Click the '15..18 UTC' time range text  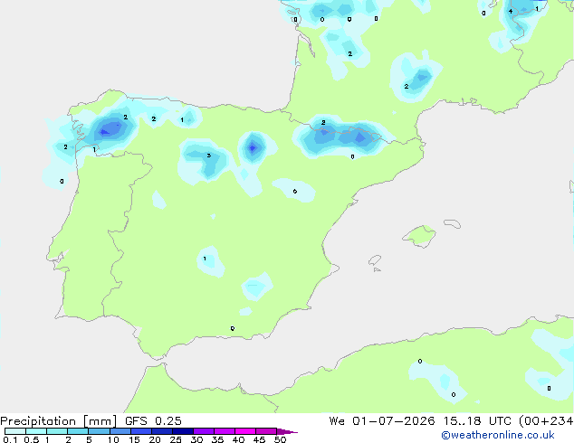477,421
